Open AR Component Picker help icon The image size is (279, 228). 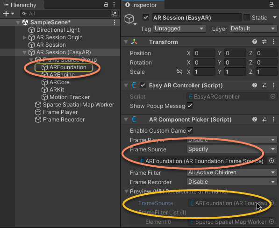point(255,119)
